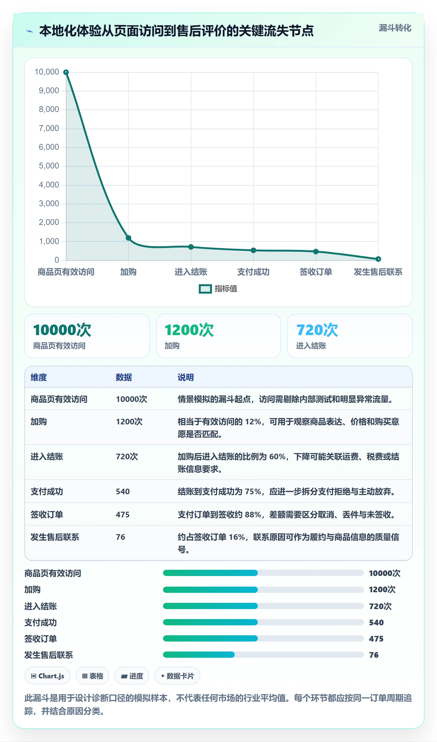Click the 1200次 cell in the table
437x742 pixels.
click(x=129, y=422)
